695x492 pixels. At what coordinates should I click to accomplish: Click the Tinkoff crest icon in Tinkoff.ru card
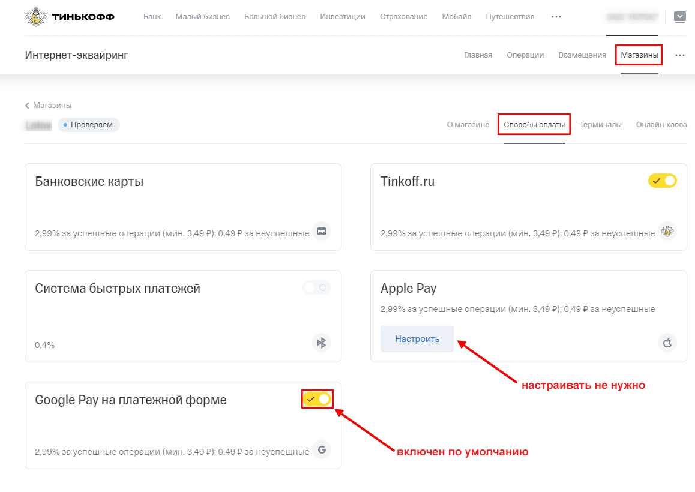[x=667, y=231]
